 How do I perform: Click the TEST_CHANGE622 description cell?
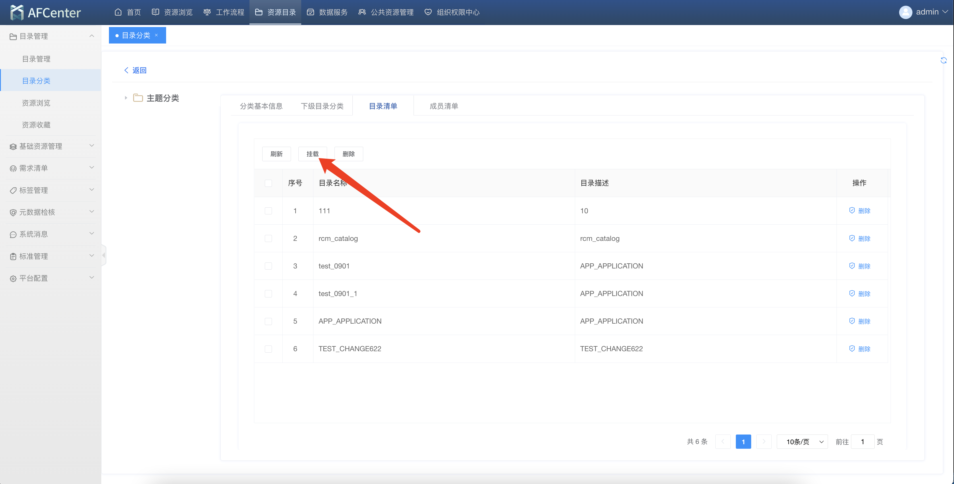point(705,348)
